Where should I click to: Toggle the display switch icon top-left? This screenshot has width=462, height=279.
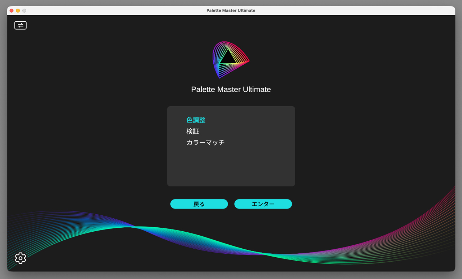[x=20, y=25]
